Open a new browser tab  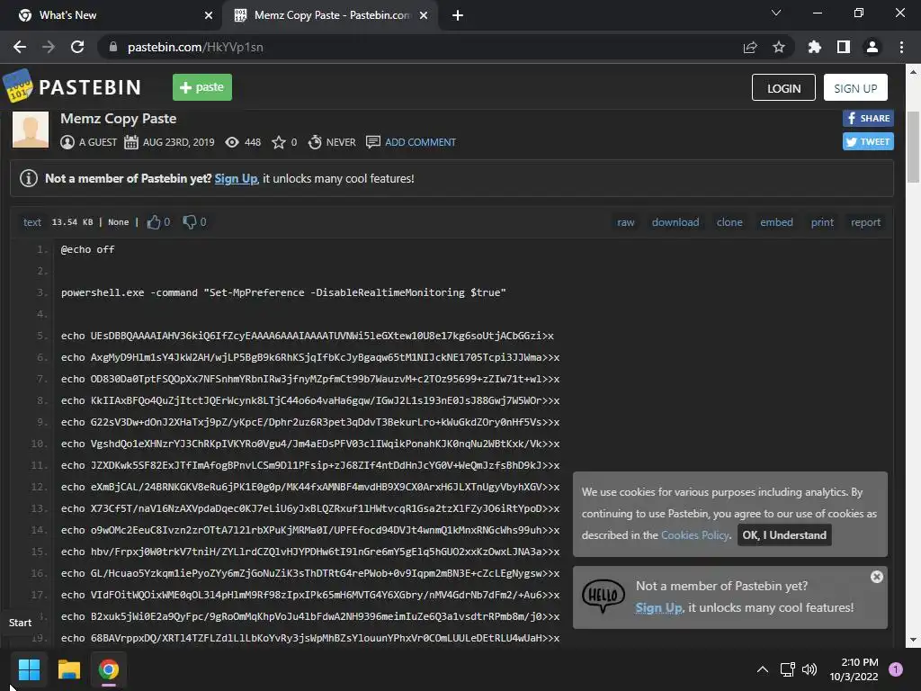[458, 15]
